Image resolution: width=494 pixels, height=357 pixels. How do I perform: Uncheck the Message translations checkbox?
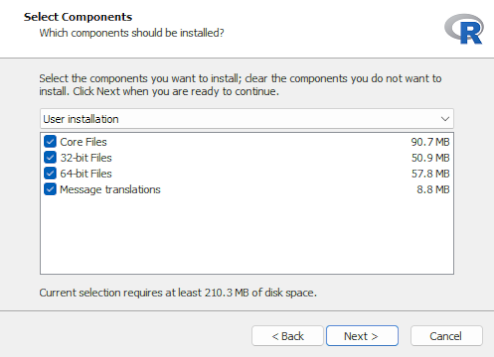tap(50, 189)
